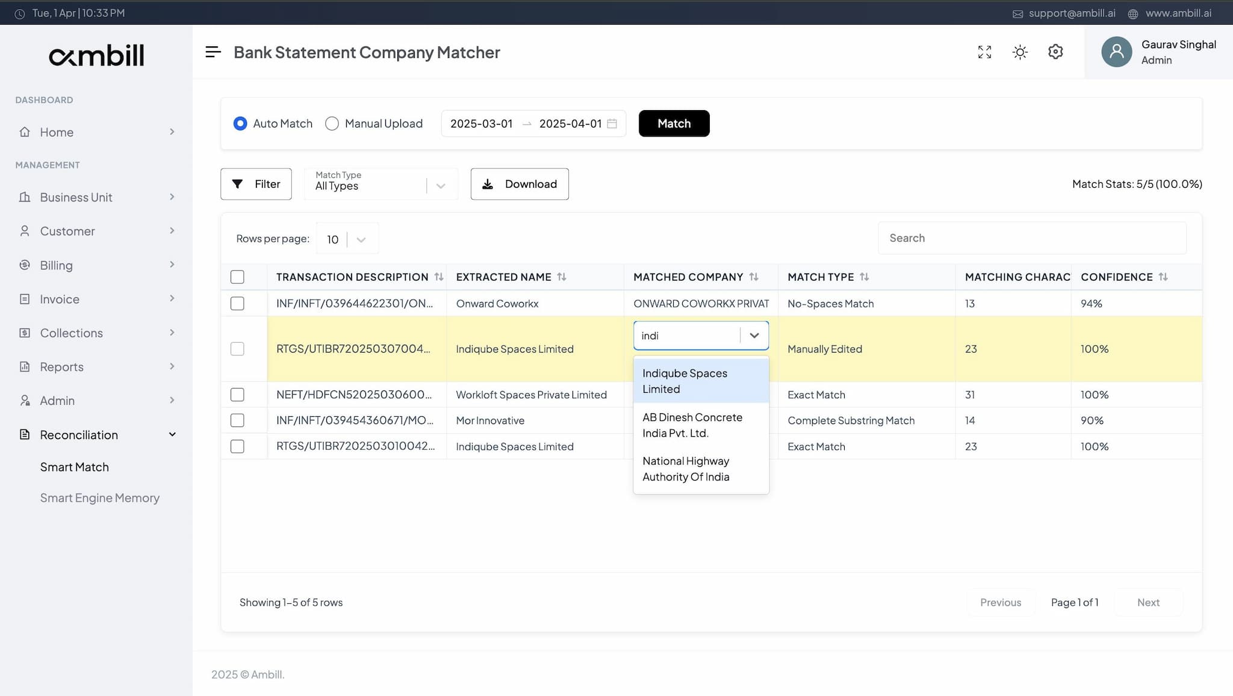Switch theme using the sun icon
Screen dimensions: 1233x696
pos(1020,52)
